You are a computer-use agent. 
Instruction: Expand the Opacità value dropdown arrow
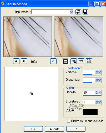[x=100, y=93]
